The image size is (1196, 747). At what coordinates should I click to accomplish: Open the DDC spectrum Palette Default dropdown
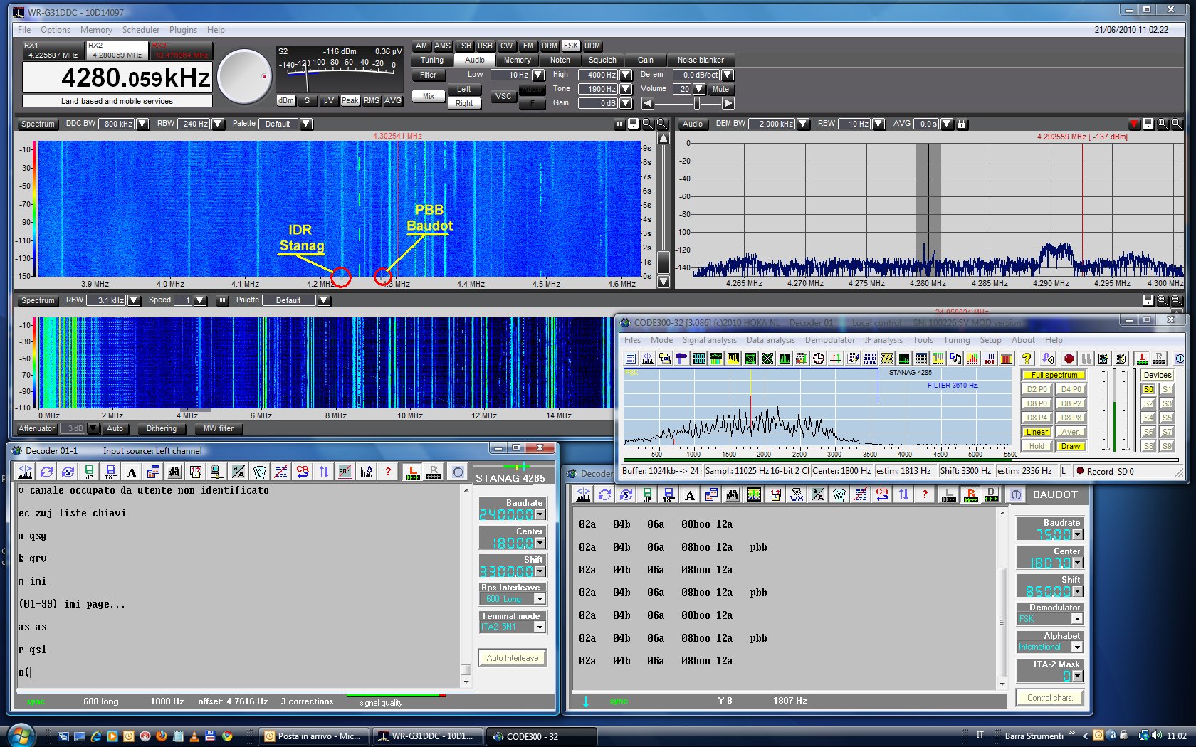point(306,124)
